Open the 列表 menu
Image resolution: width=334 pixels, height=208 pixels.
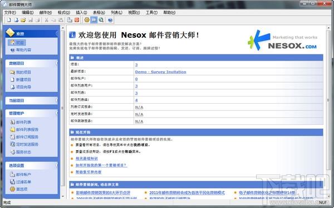[116, 13]
